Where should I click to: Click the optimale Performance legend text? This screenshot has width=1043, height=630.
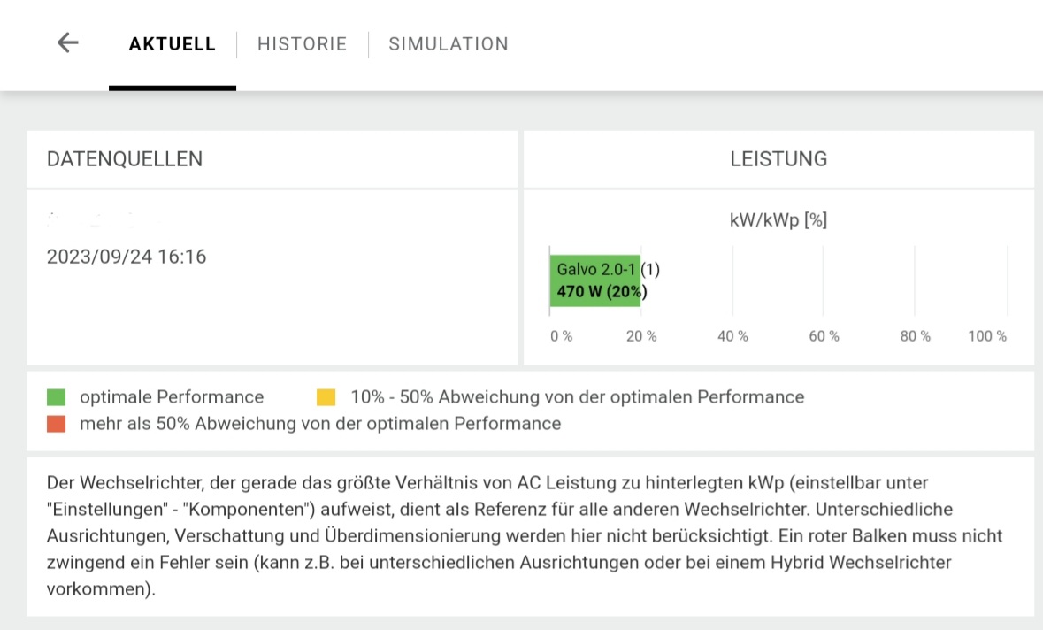click(x=172, y=397)
